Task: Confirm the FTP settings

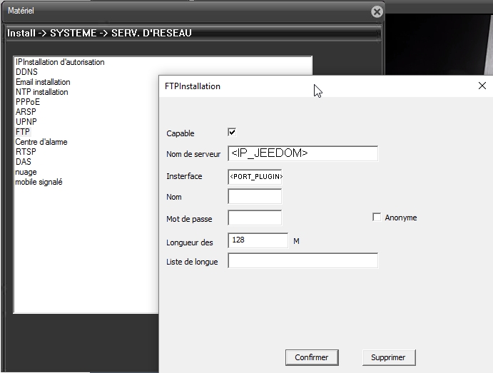Action: (x=312, y=357)
